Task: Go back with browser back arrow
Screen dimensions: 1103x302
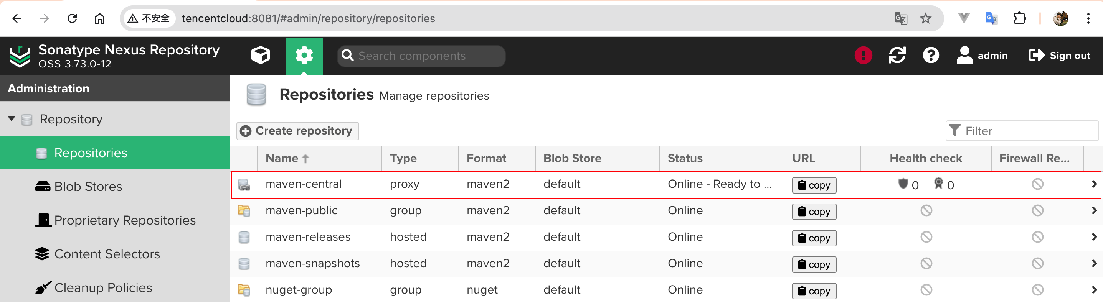Action: (x=17, y=18)
